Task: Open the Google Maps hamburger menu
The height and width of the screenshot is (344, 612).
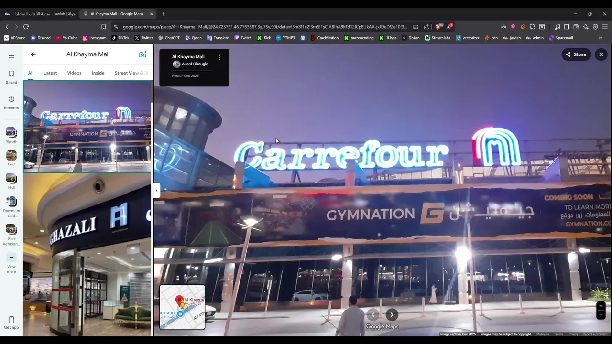Action: click(x=11, y=55)
